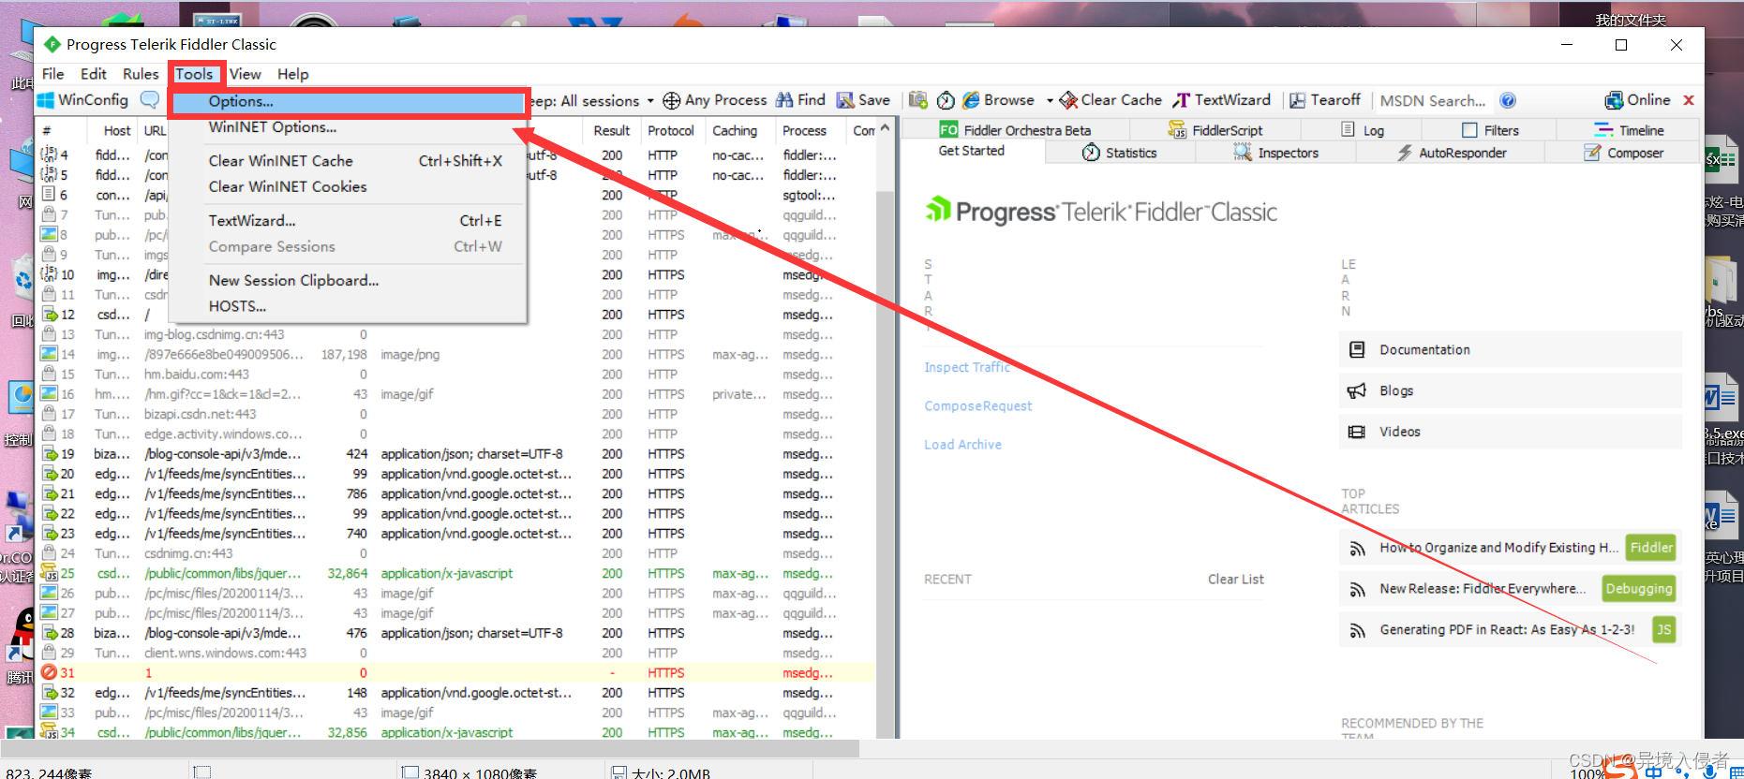Select session 16 hm.gif row

(455, 394)
